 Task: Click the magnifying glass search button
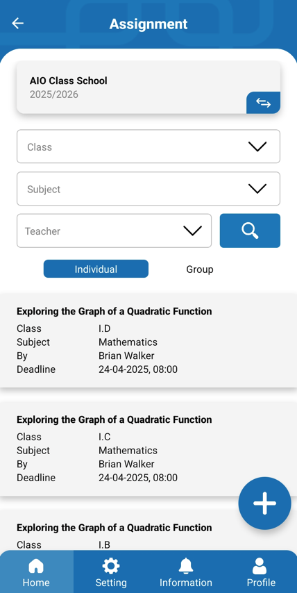pos(250,231)
